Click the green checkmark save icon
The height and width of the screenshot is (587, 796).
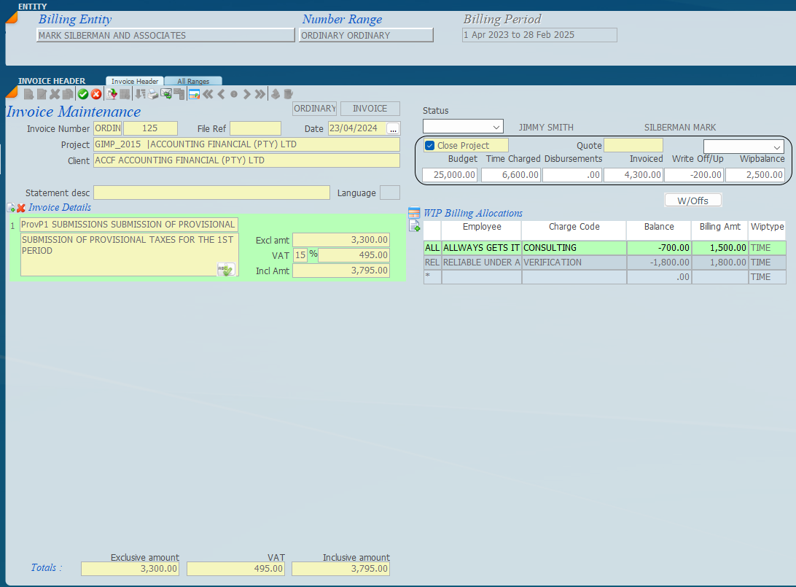(x=83, y=94)
